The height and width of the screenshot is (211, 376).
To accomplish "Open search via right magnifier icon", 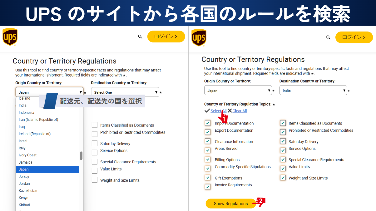I will (x=328, y=37).
